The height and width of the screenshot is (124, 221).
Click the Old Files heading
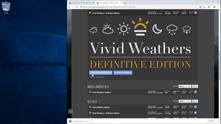92,102
